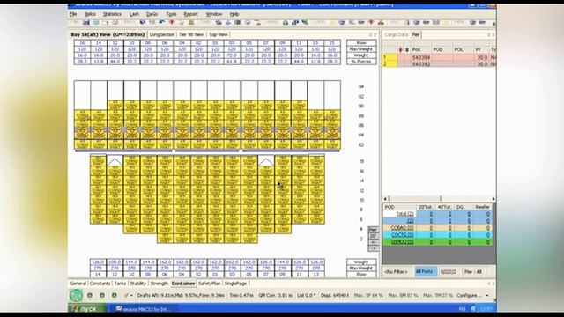This screenshot has width=564, height=317.
Task: Switch to the Top-View tab
Action: 218,35
